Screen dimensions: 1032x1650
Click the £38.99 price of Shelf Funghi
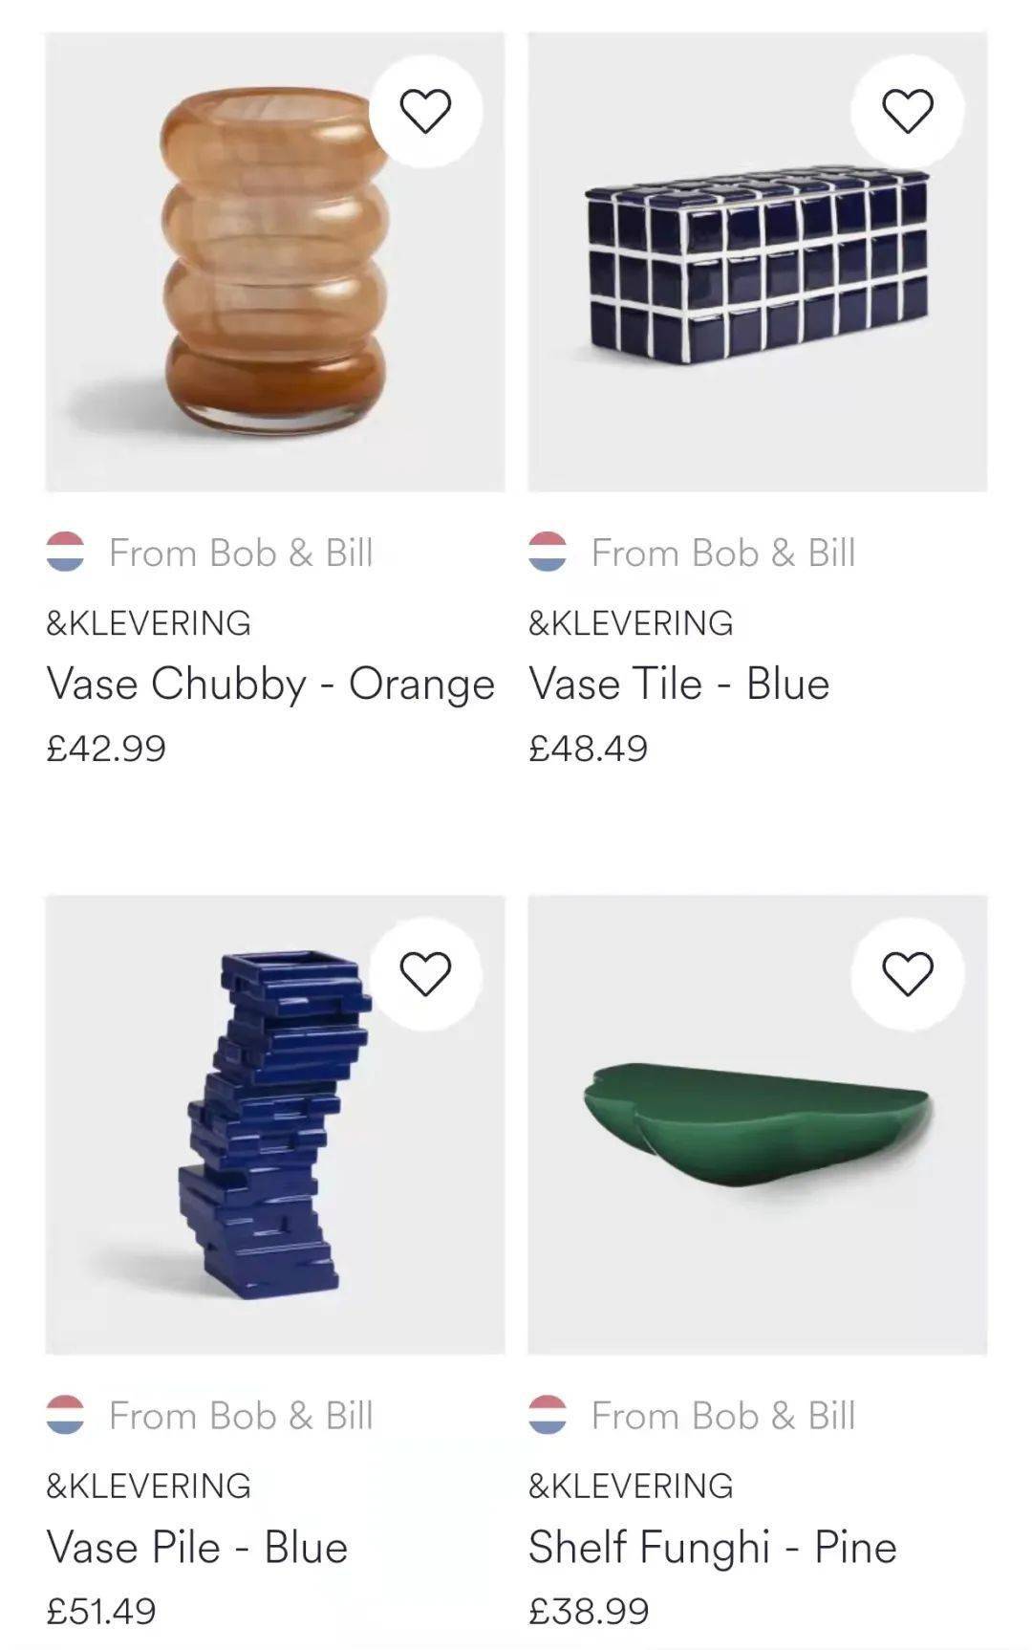point(589,1611)
